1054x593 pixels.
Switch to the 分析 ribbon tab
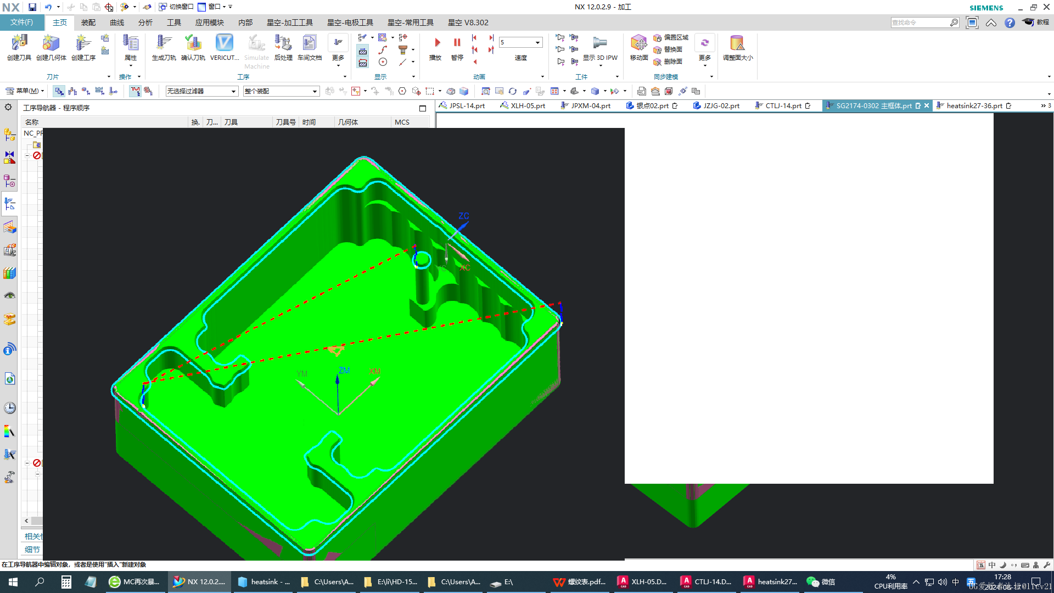[x=145, y=23]
